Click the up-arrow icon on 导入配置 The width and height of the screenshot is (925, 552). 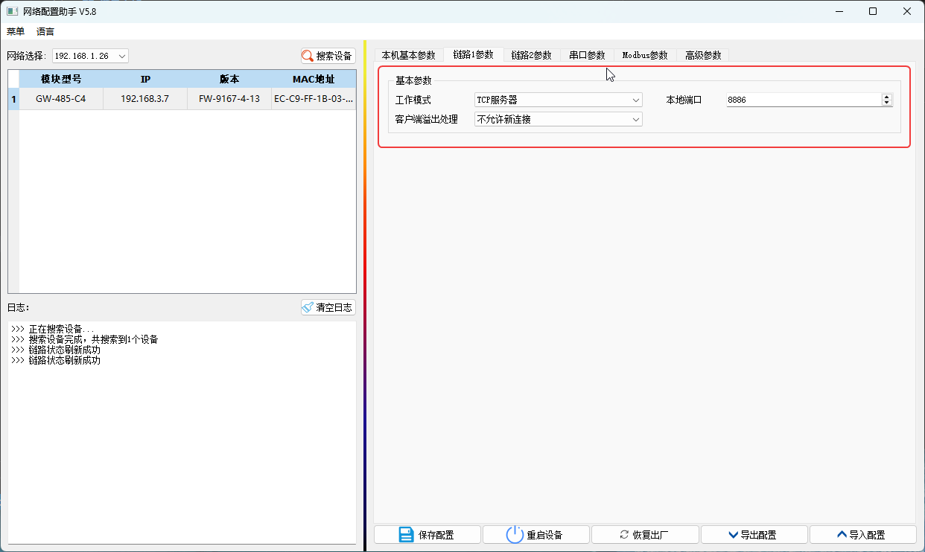(x=841, y=534)
